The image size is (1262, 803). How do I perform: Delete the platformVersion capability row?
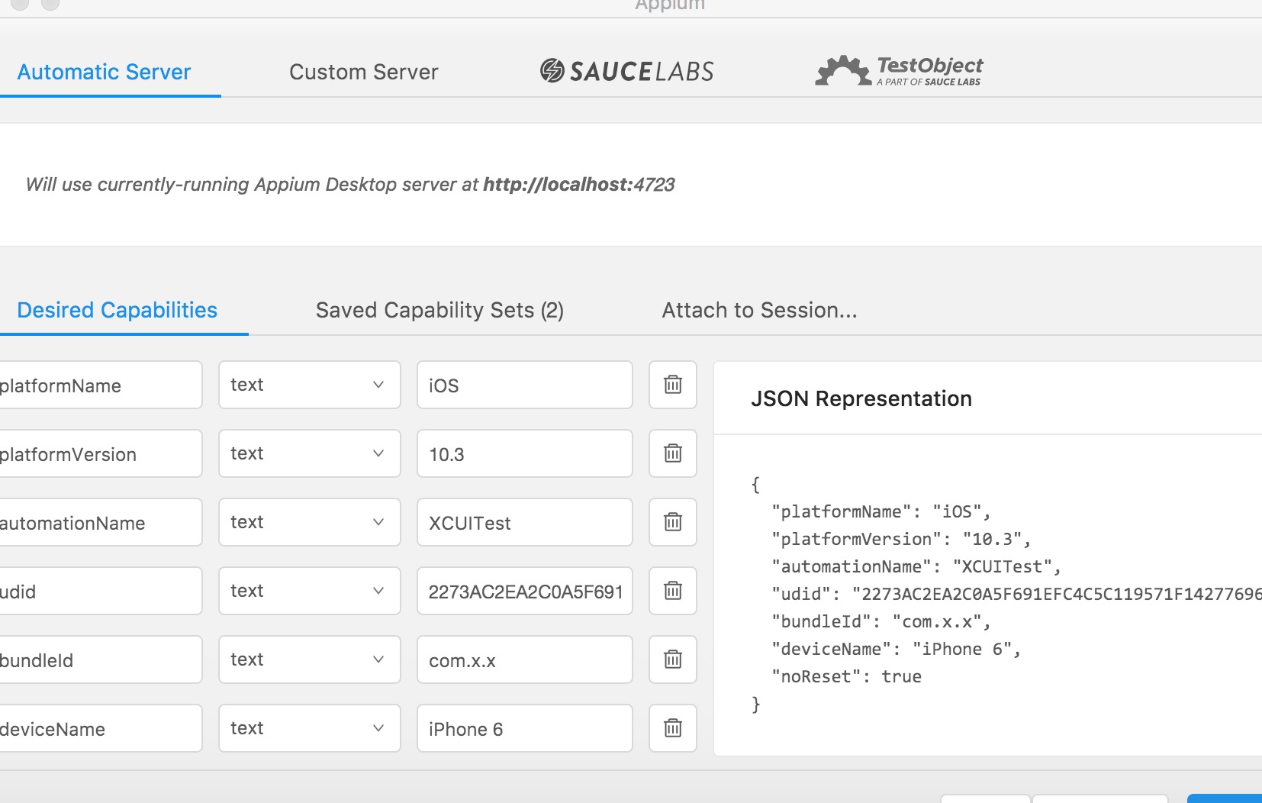[x=673, y=453]
